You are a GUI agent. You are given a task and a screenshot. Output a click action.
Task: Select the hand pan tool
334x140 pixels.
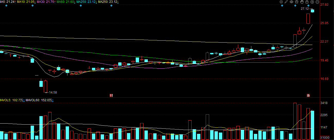tap(302, 2)
